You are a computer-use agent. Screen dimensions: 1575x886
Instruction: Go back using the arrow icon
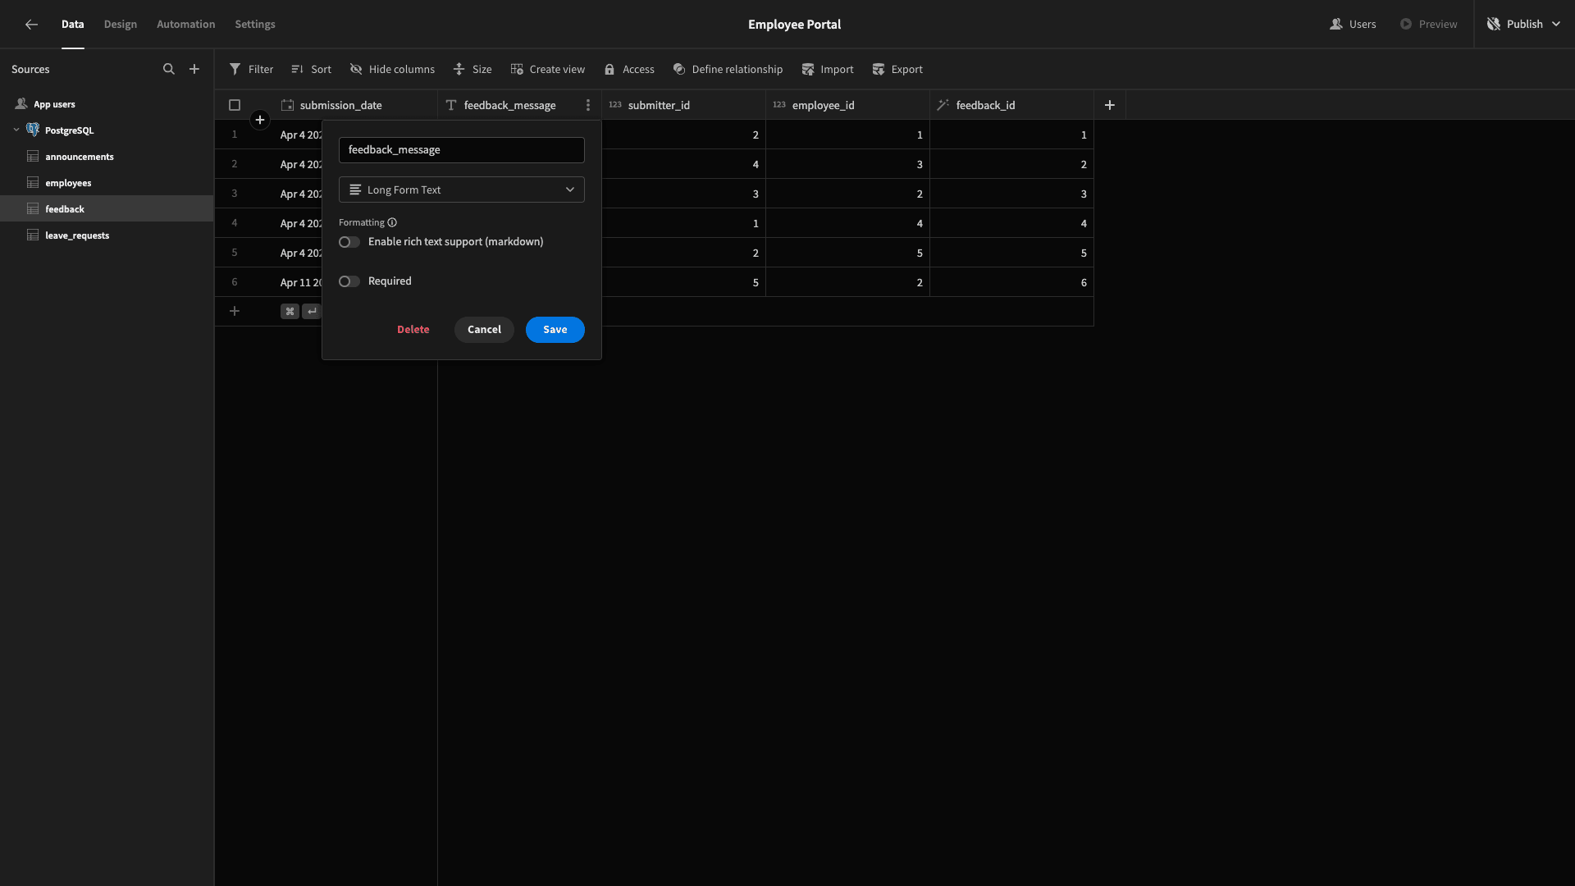31,25
